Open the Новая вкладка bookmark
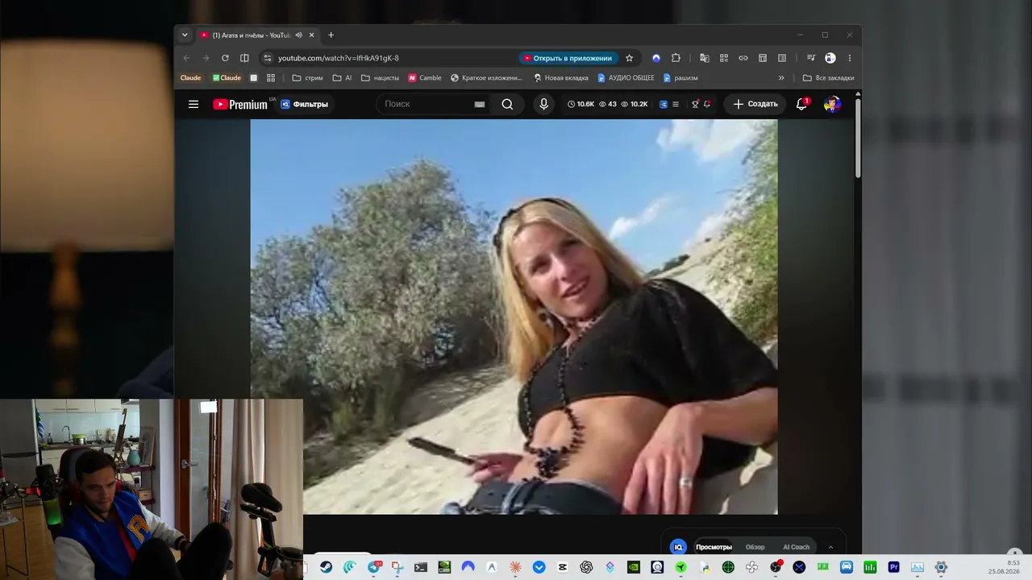Screen dimensions: 1032x580 pos(561,78)
